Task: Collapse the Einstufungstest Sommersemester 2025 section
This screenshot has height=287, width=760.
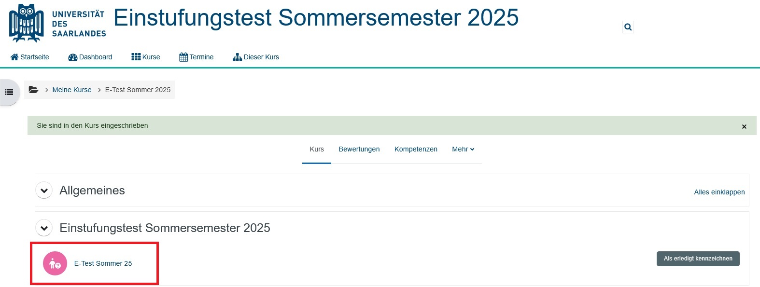Action: tap(44, 228)
